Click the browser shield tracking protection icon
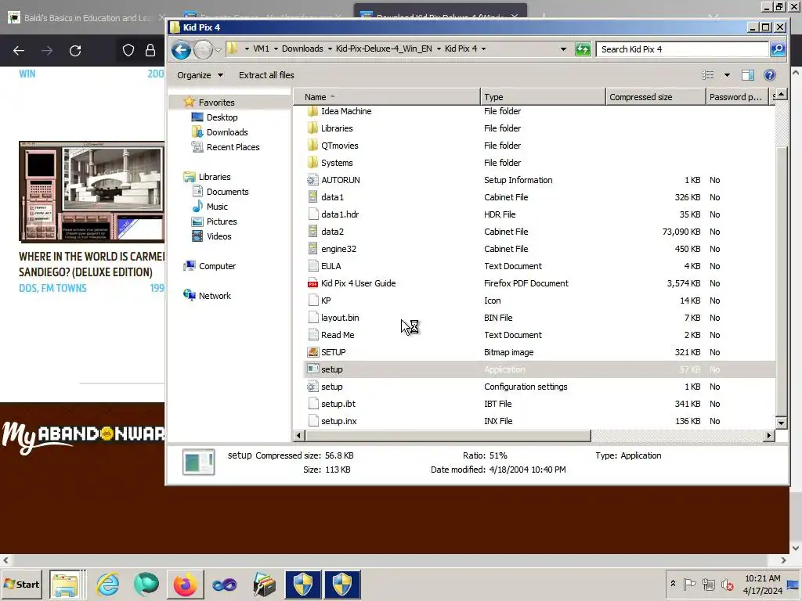This screenshot has width=802, height=601. 128,50
